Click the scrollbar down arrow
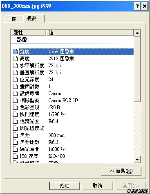 click(137, 160)
